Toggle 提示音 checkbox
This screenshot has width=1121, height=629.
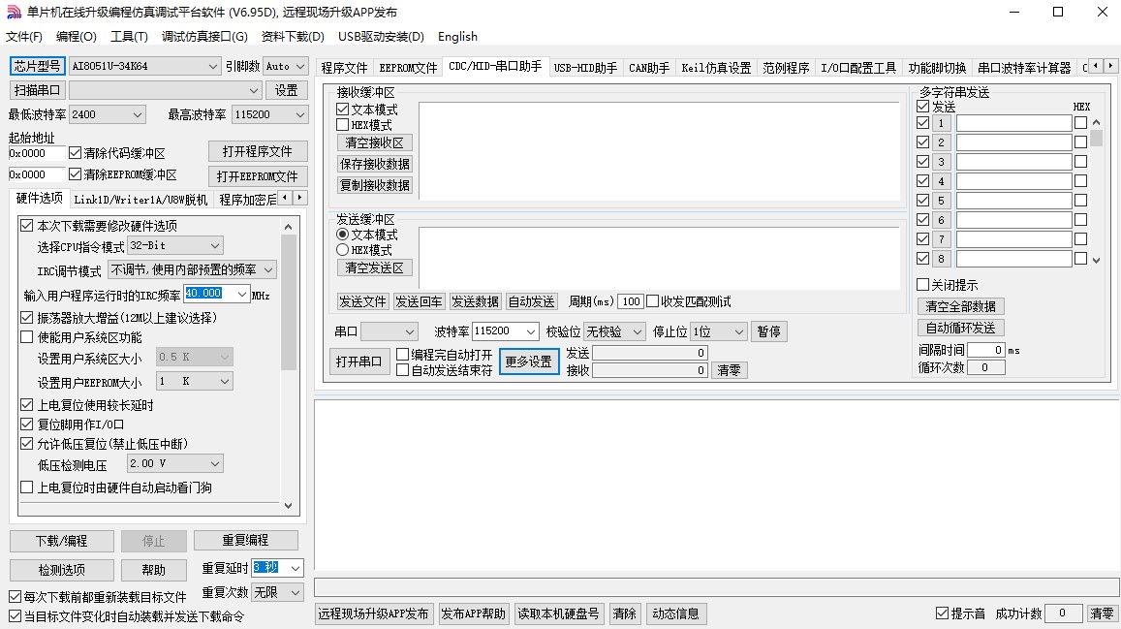943,613
